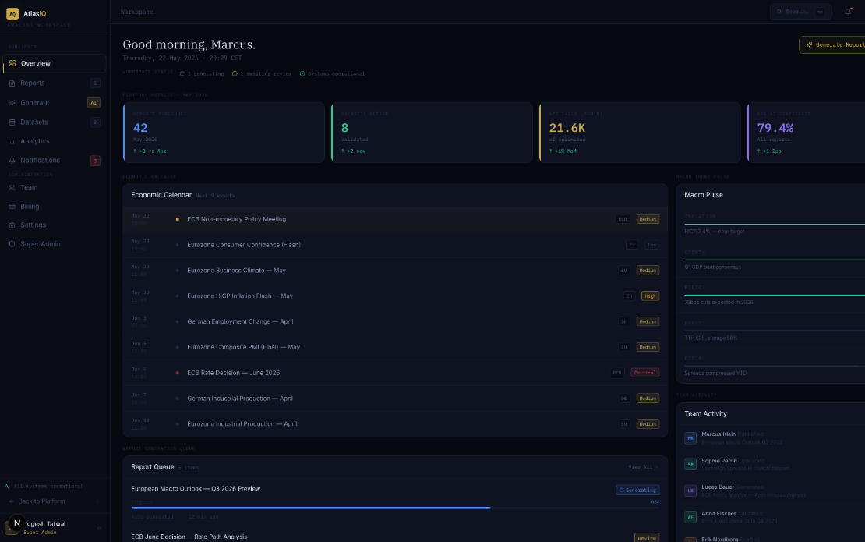The height and width of the screenshot is (542, 865).
Task: Click the Generating status badge
Action: pyautogui.click(x=637, y=490)
